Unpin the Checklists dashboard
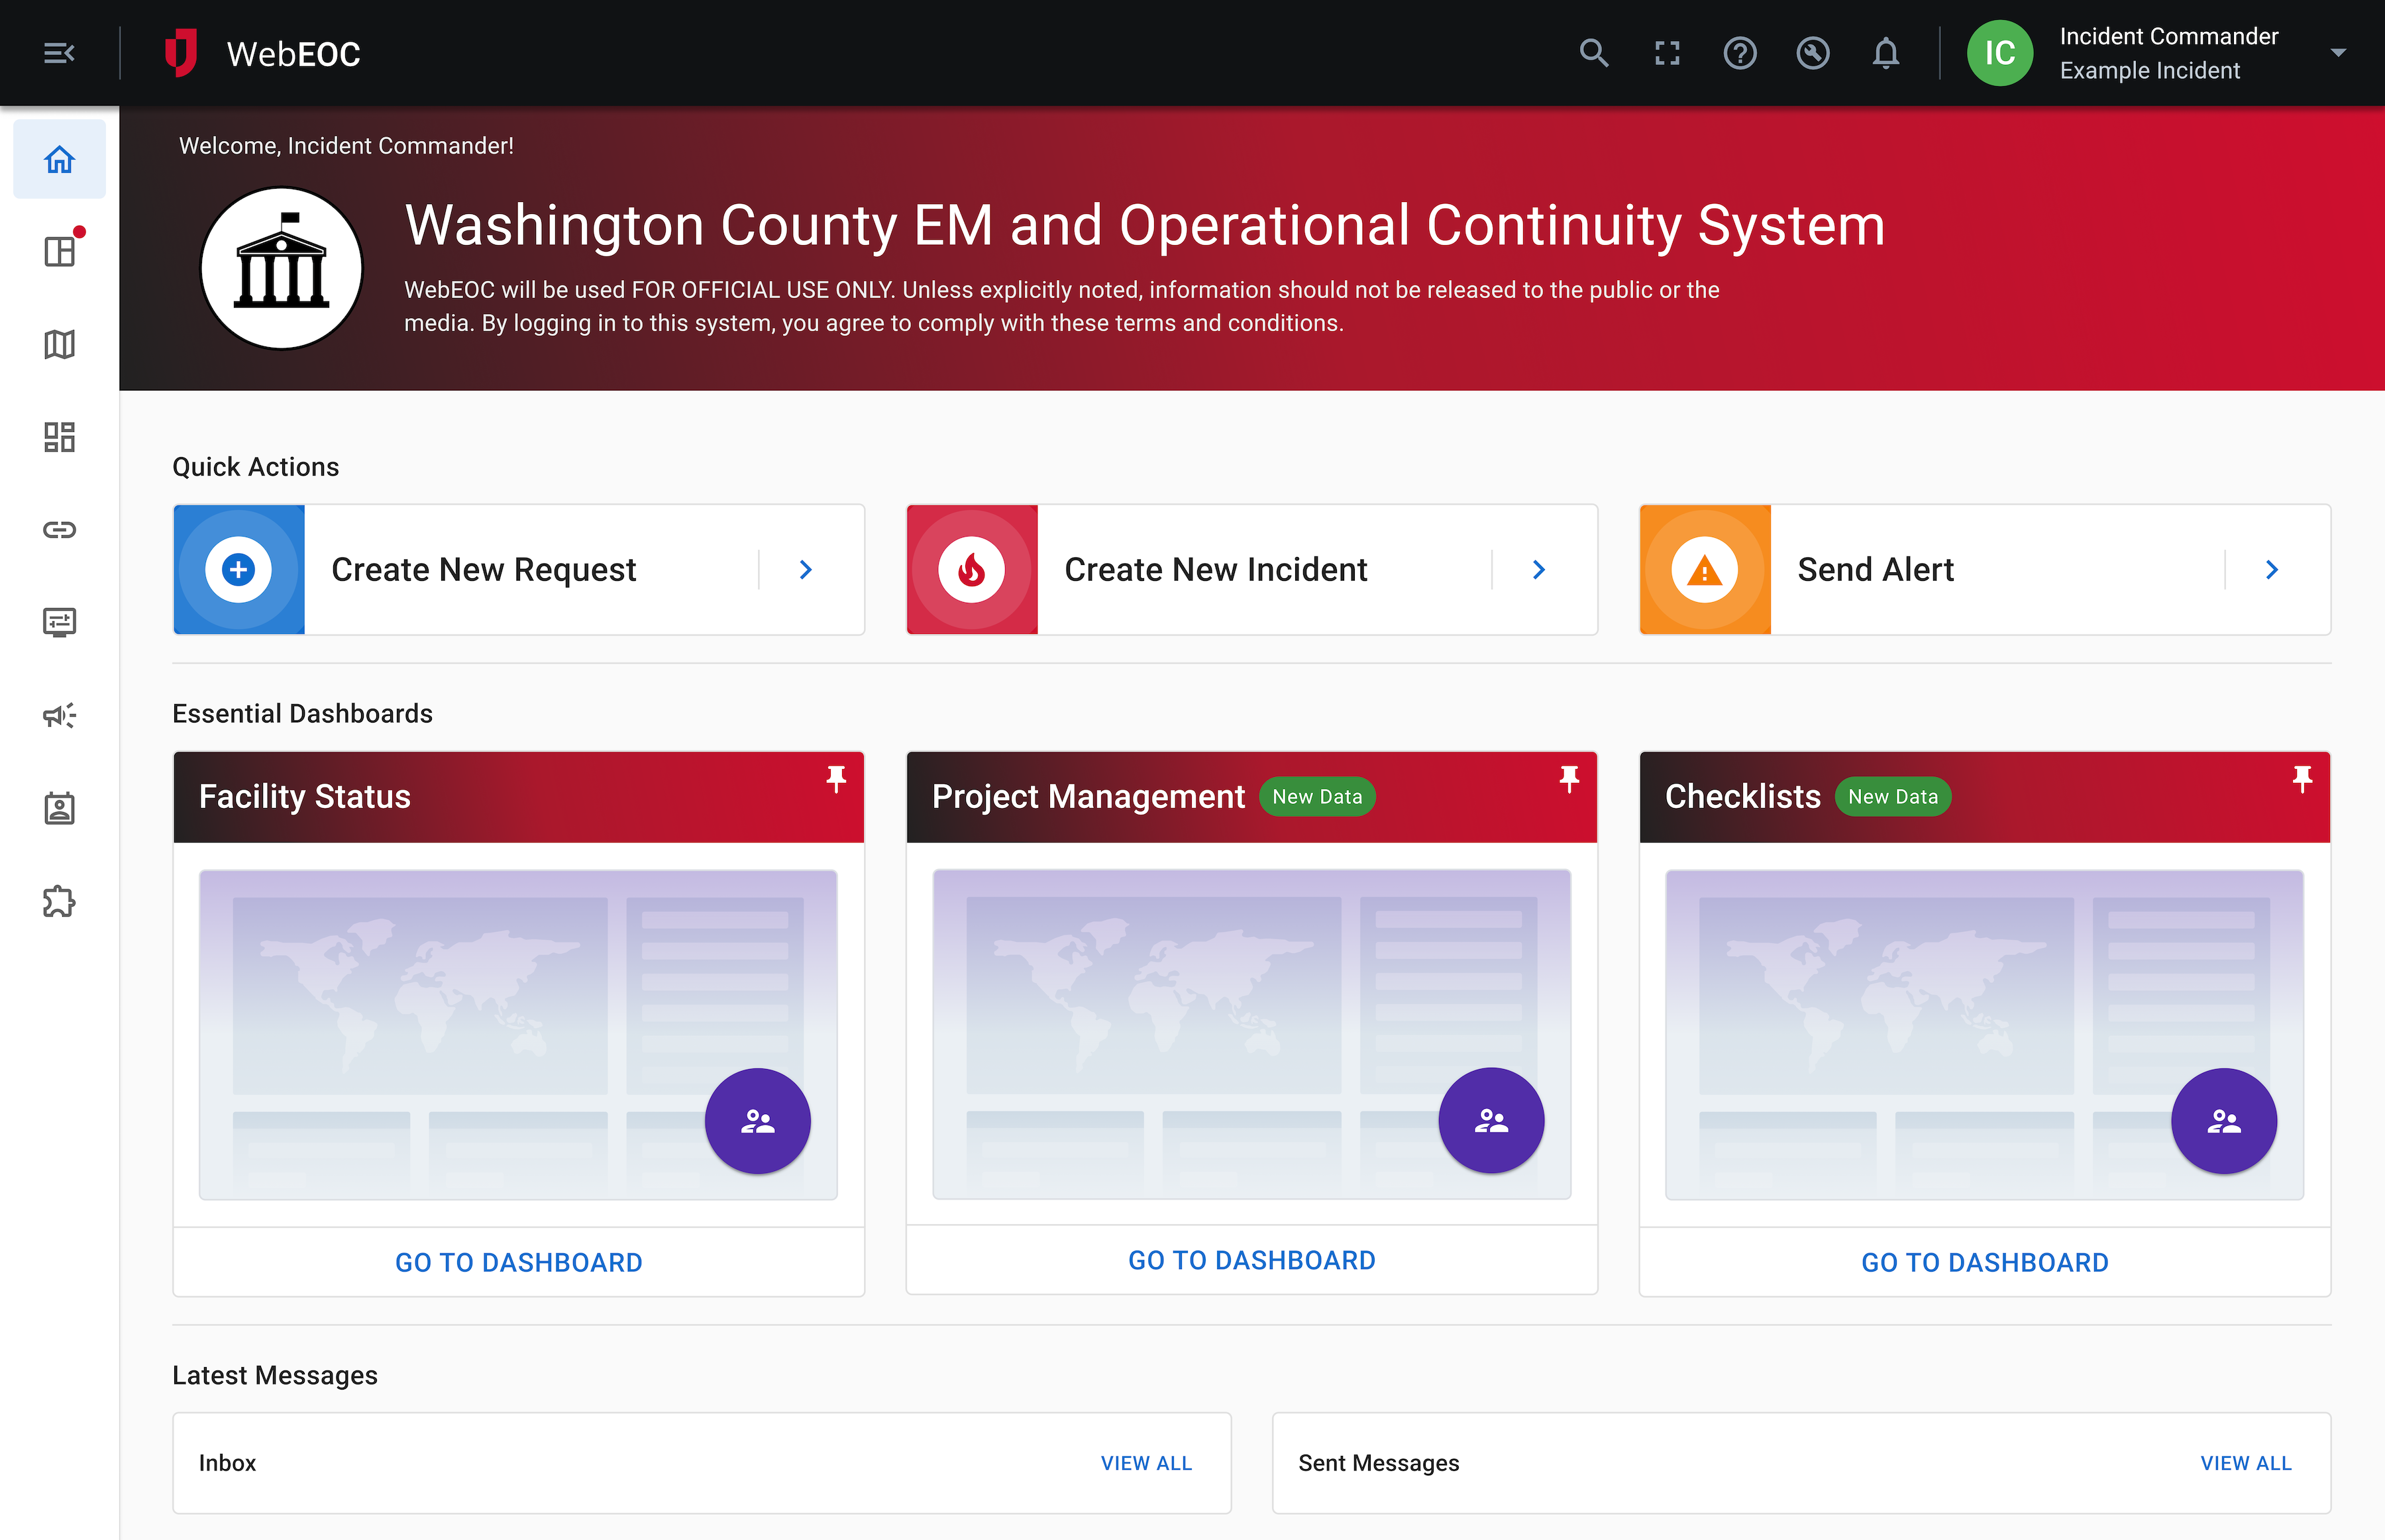This screenshot has height=1540, width=2385. tap(2302, 780)
